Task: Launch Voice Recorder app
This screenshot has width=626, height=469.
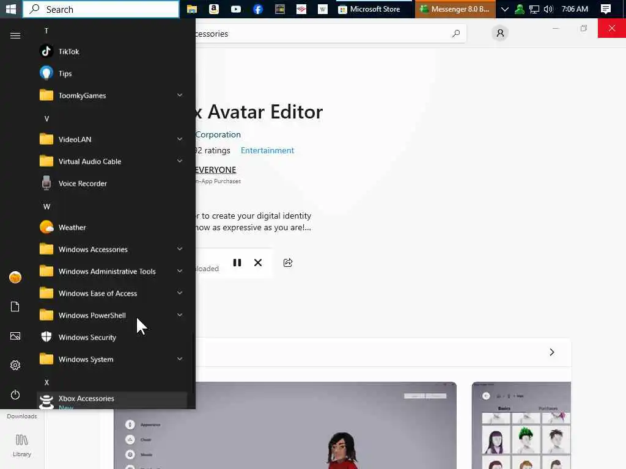Action: 112,183
